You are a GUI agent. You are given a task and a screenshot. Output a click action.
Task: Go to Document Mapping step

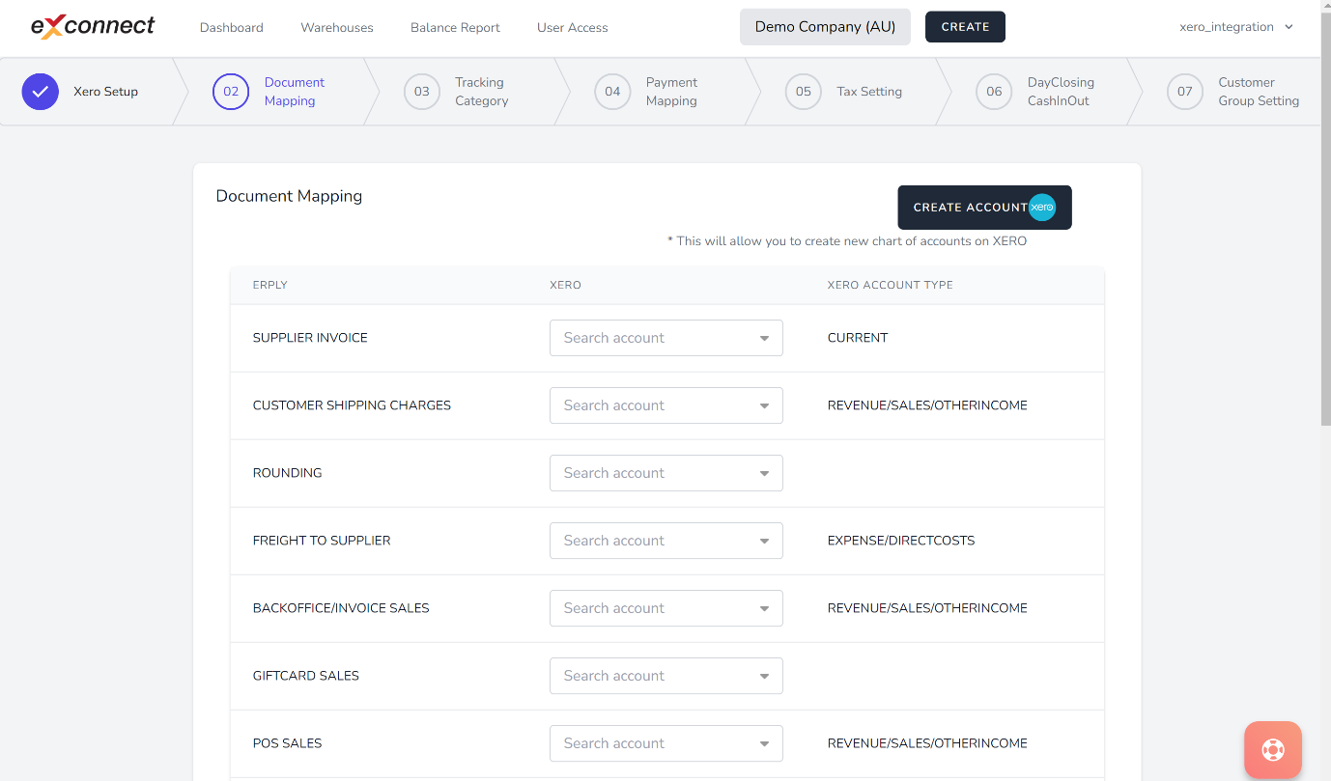tap(295, 92)
